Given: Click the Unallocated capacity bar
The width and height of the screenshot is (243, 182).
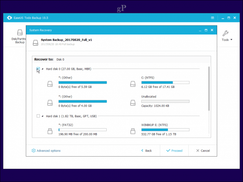Looking at the screenshot, I should tap(166, 102).
